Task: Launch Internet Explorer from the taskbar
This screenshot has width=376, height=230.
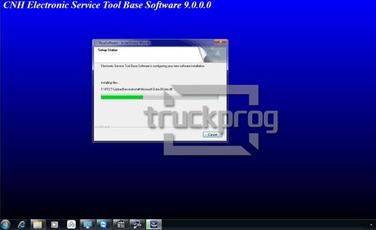Action: click(x=22, y=224)
